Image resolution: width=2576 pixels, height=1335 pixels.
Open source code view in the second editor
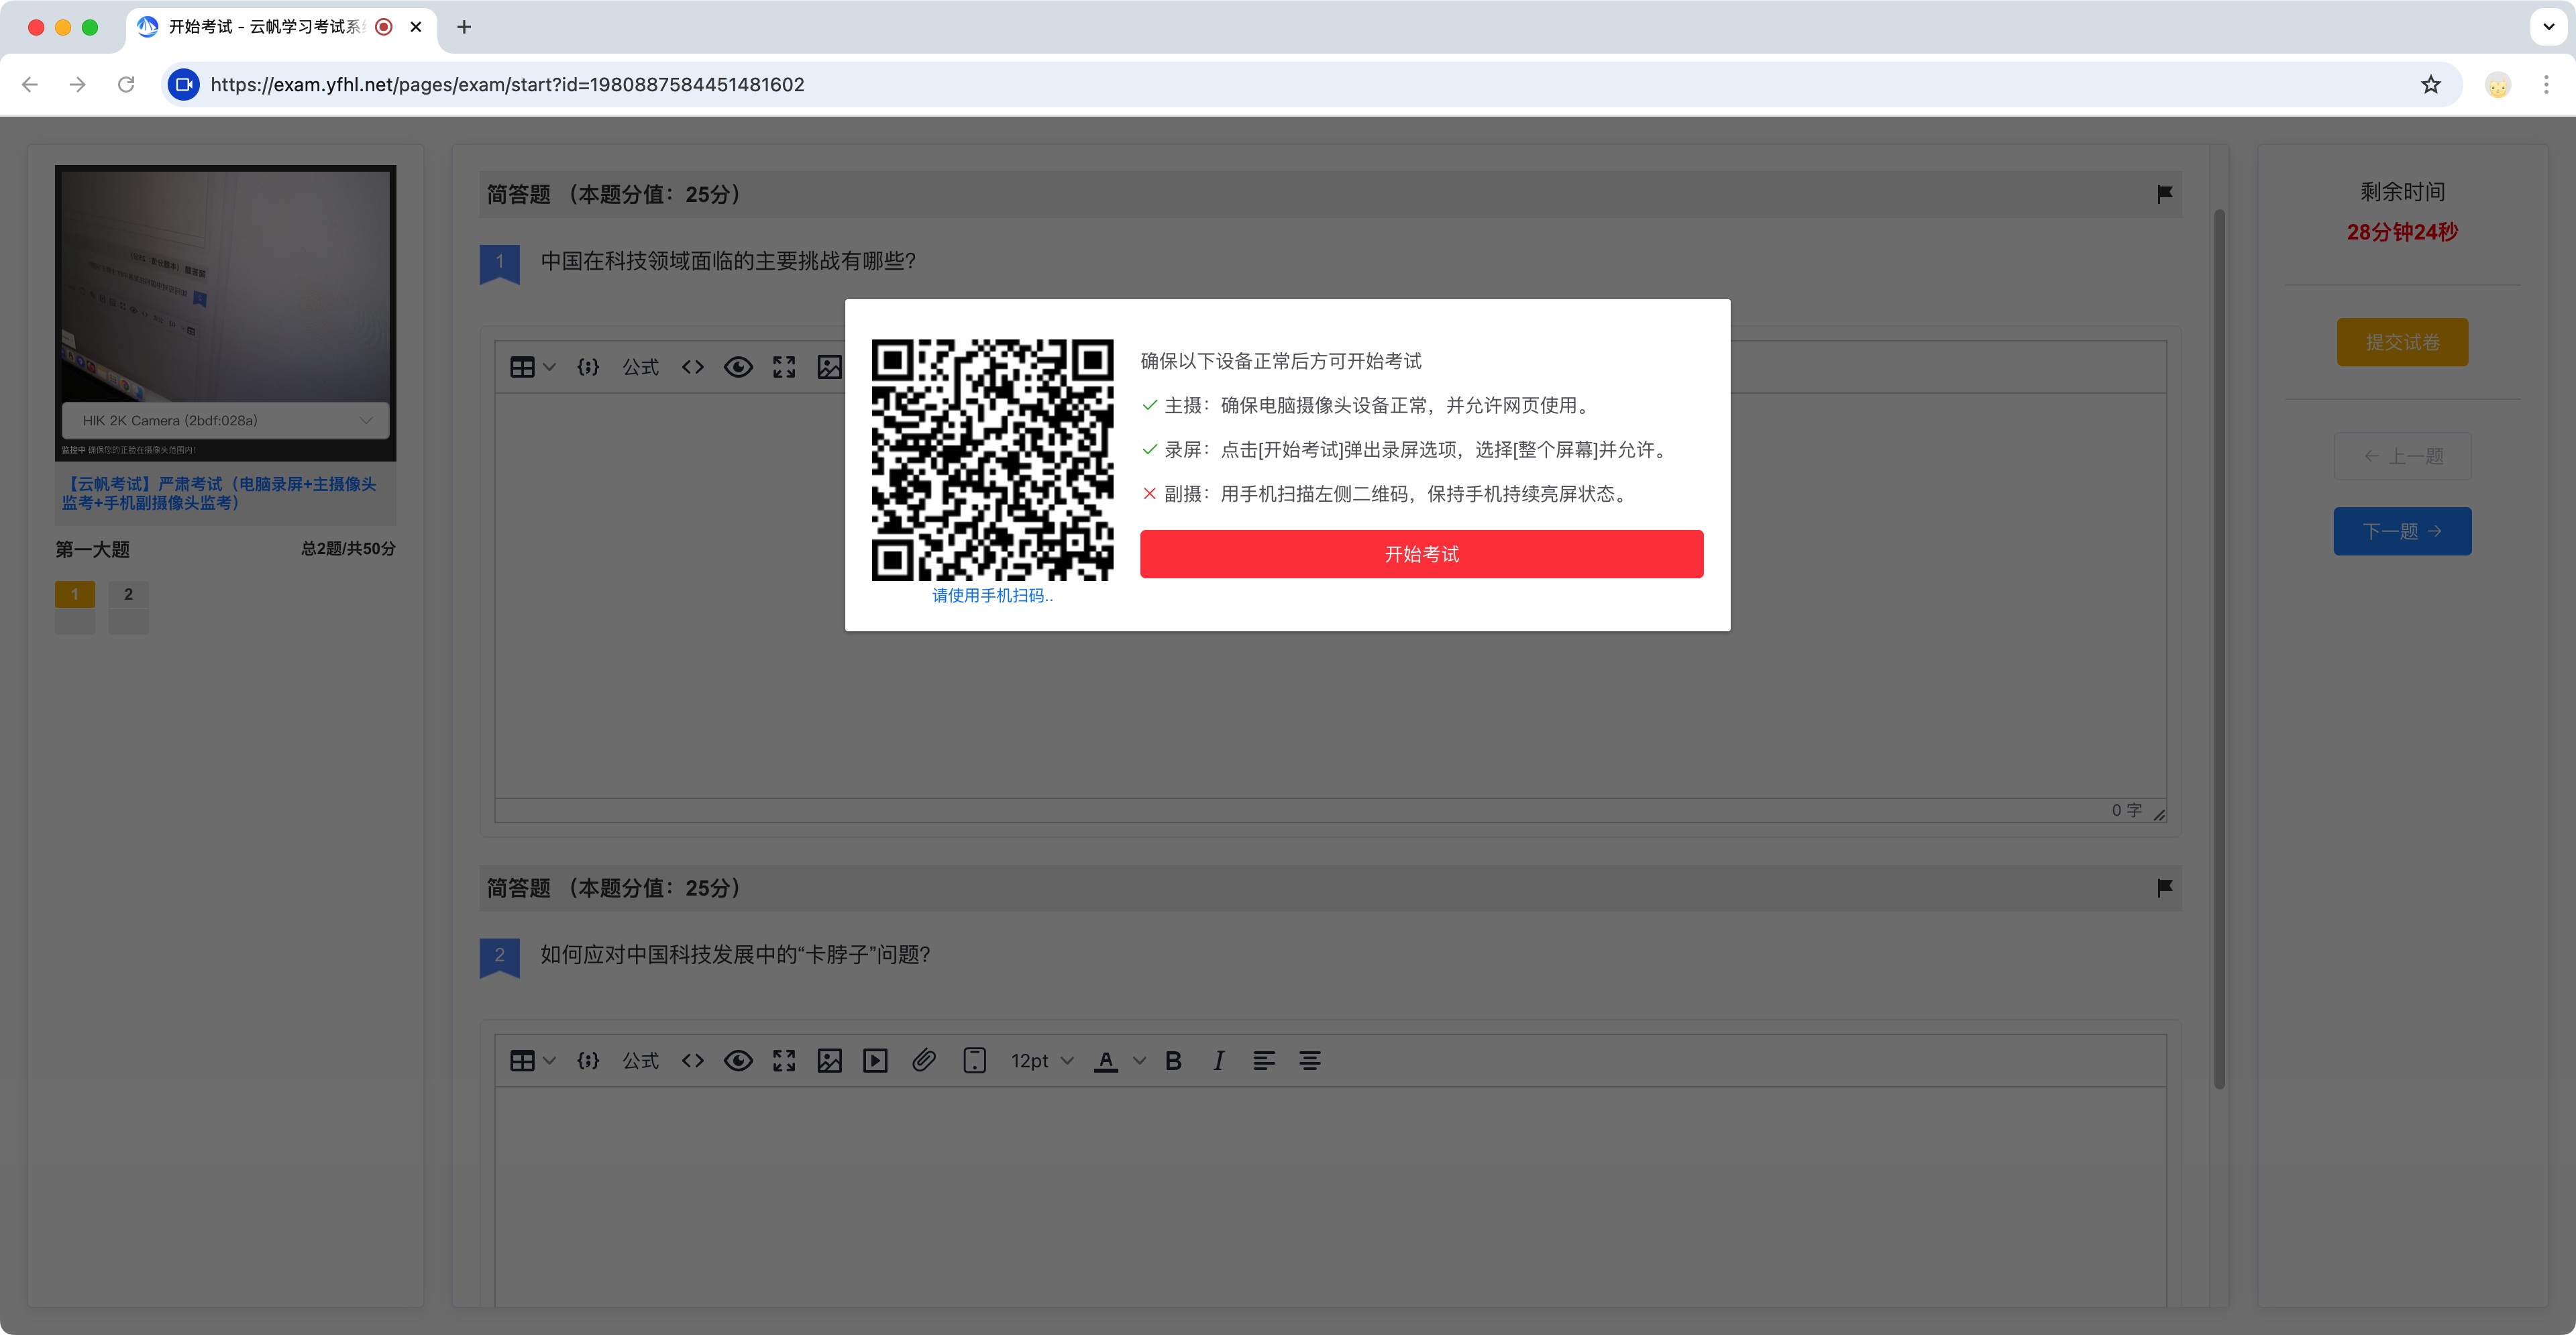692,1061
